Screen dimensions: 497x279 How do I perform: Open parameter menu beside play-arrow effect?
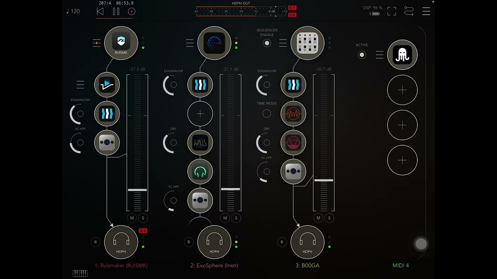(x=80, y=84)
